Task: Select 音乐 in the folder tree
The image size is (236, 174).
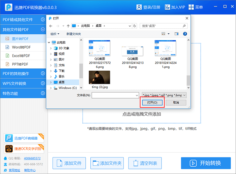Action: click(62, 76)
